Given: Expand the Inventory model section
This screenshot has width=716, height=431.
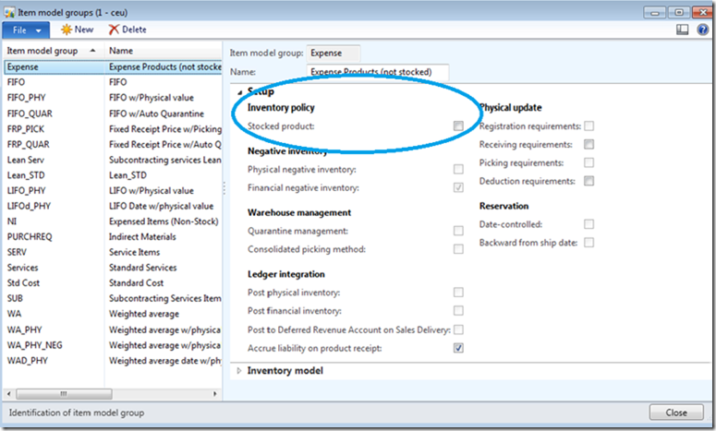Looking at the screenshot, I should click(240, 371).
